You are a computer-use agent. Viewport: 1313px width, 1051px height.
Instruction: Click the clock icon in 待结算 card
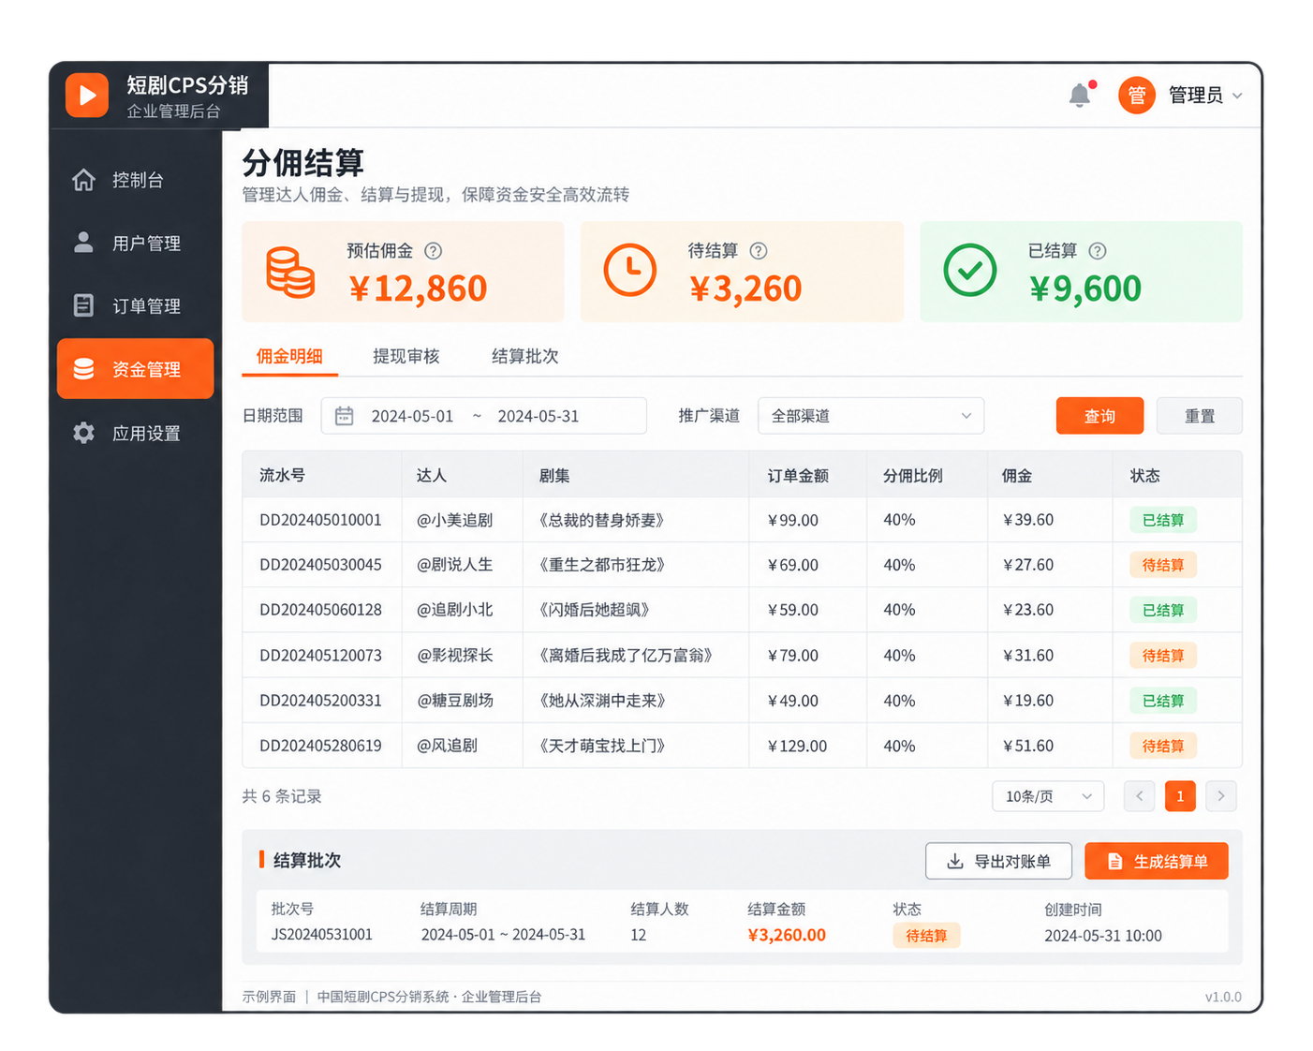(x=629, y=270)
